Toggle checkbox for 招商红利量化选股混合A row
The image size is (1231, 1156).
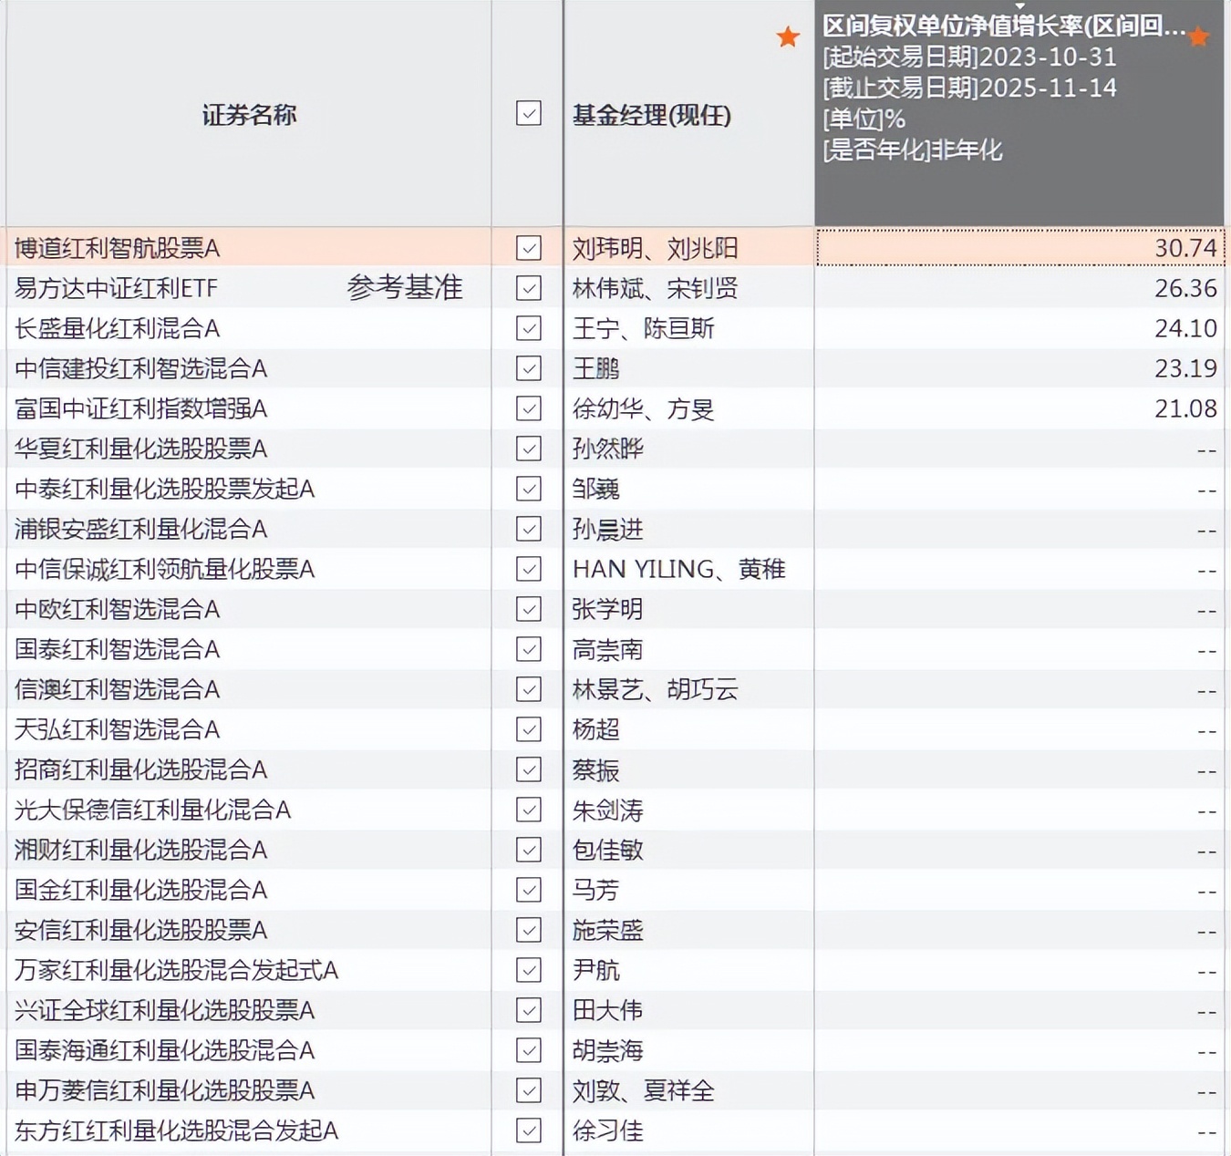point(528,769)
